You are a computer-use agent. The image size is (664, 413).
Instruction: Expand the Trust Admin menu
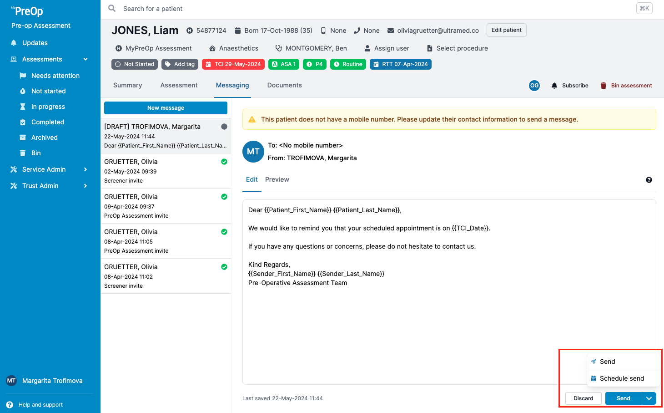[86, 186]
